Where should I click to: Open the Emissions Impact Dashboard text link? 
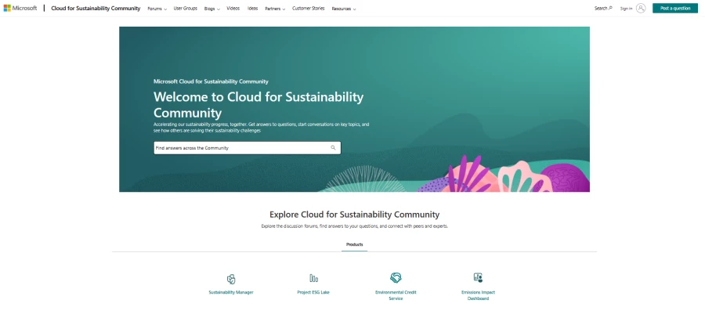(x=478, y=295)
